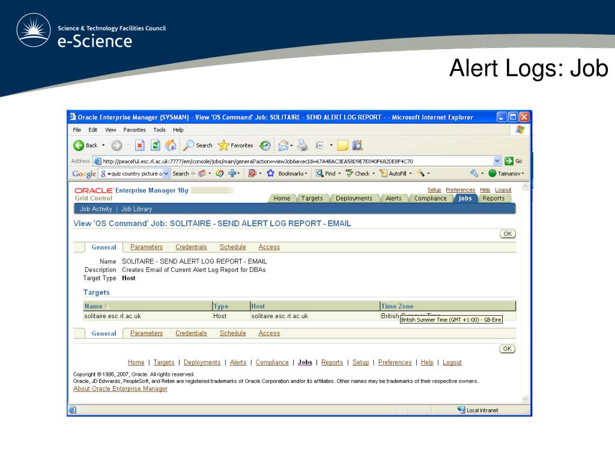Viewport: 615px width, 461px height.
Task: Open History icon in IE toolbar
Action: (x=265, y=145)
